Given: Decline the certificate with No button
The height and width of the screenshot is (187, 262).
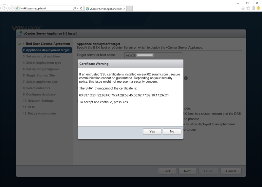Looking at the screenshot, I should pyautogui.click(x=172, y=132).
